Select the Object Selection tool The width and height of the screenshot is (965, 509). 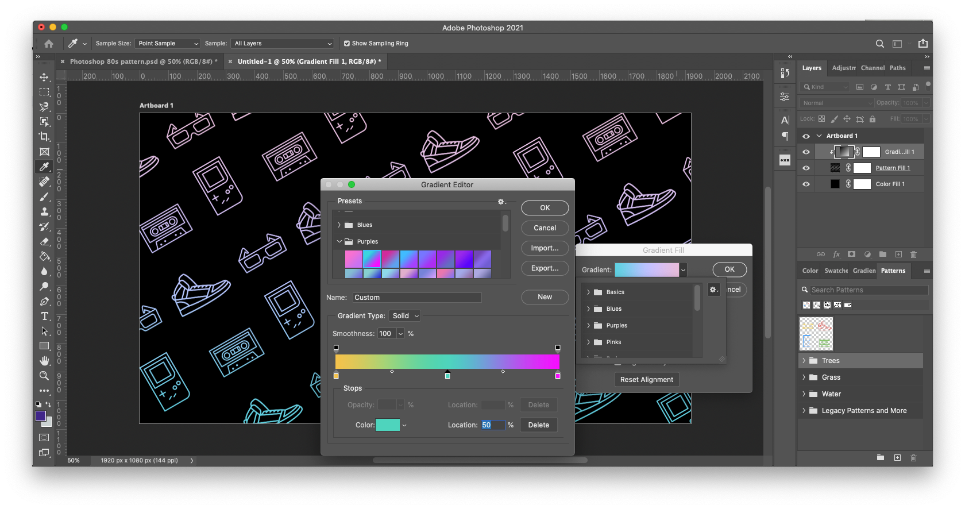tap(44, 122)
